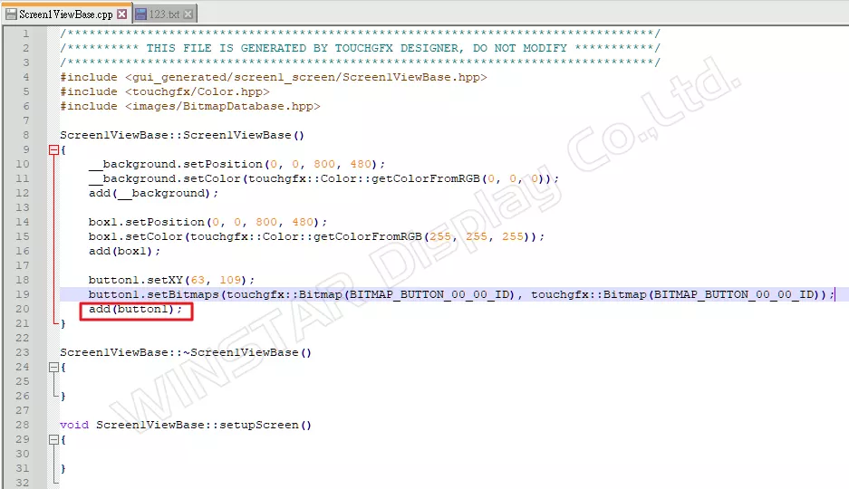
Task: Click the button1.setBitmaps line of code
Action: [461, 294]
